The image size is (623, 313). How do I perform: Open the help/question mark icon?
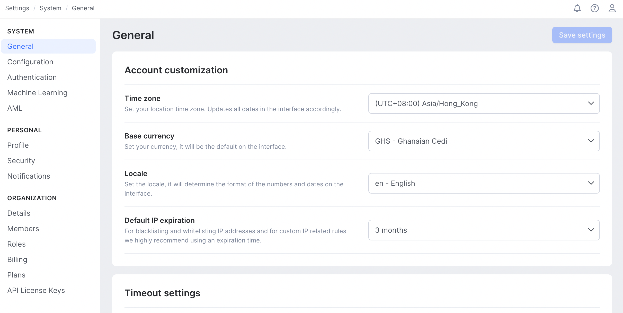click(x=595, y=8)
